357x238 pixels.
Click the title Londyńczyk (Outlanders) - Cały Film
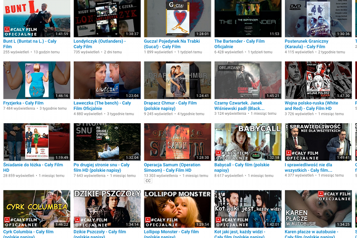click(99, 44)
